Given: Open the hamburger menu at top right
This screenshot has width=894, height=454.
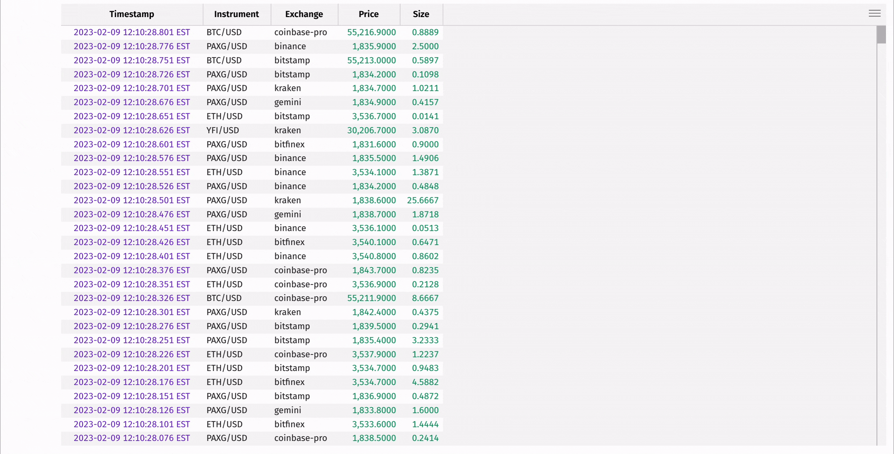Looking at the screenshot, I should 874,13.
